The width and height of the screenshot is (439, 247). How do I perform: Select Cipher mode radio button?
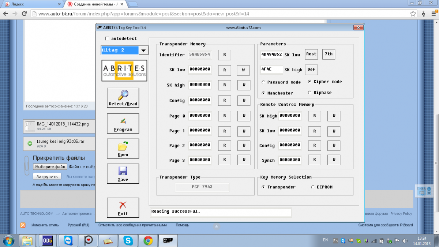tap(310, 82)
